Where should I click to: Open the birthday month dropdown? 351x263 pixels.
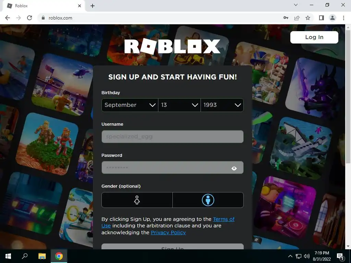coord(130,105)
